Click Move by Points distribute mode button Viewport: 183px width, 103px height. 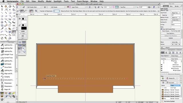click(22, 11)
